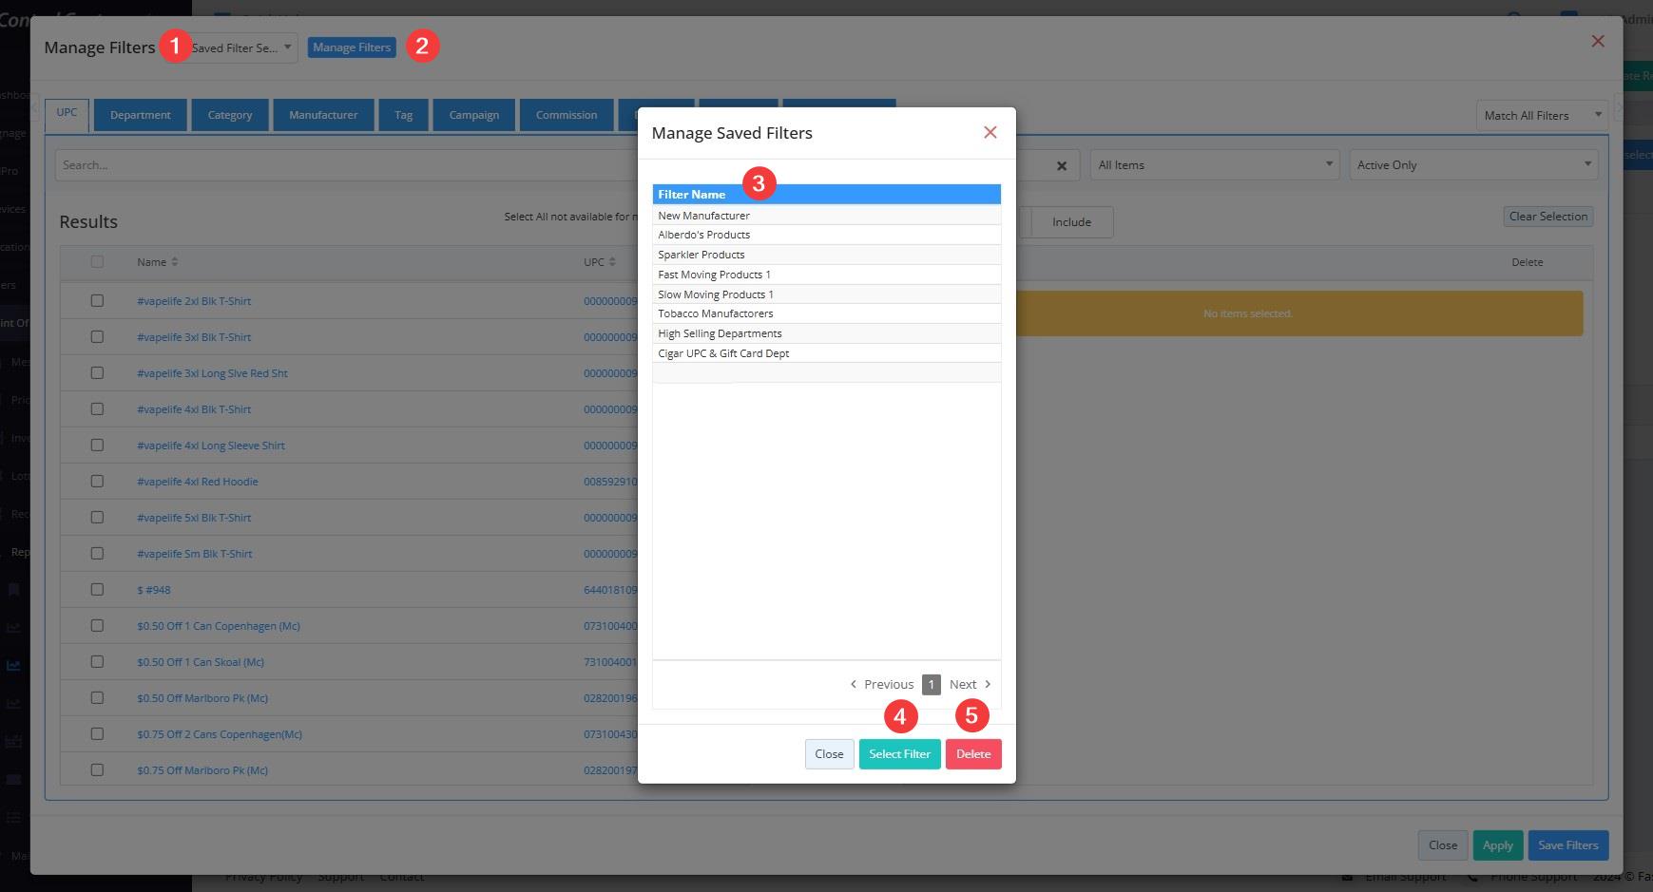The width and height of the screenshot is (1653, 892).
Task: Click the red Delete button
Action: 973,753
